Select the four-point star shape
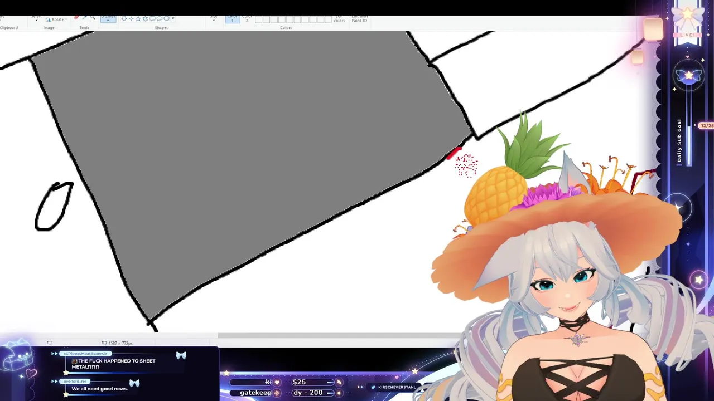The width and height of the screenshot is (714, 401). (131, 18)
